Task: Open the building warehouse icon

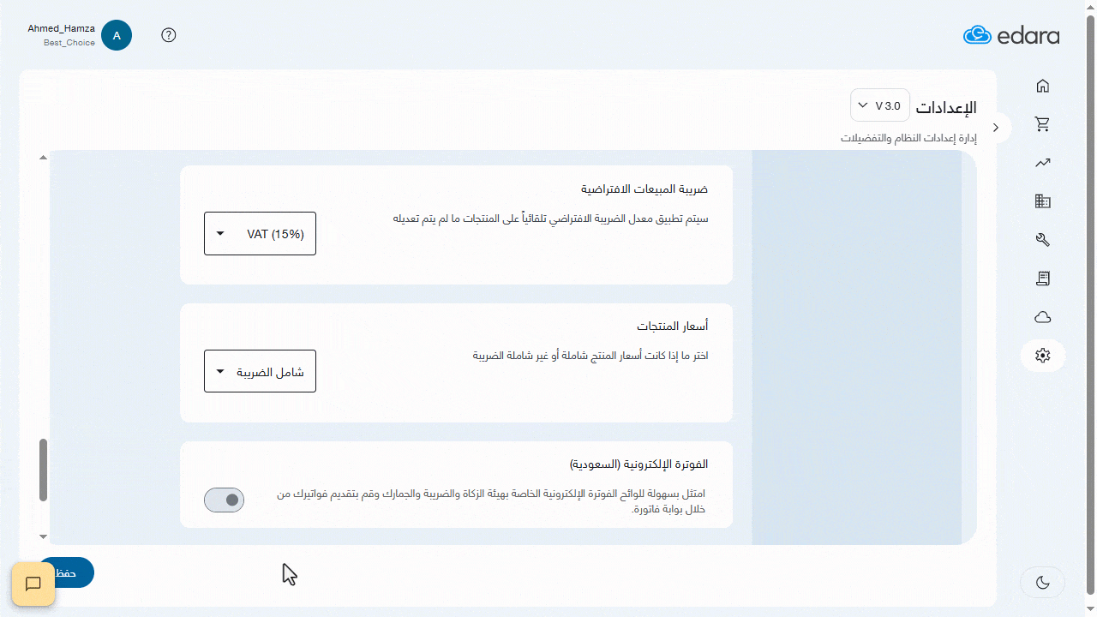Action: 1043,201
